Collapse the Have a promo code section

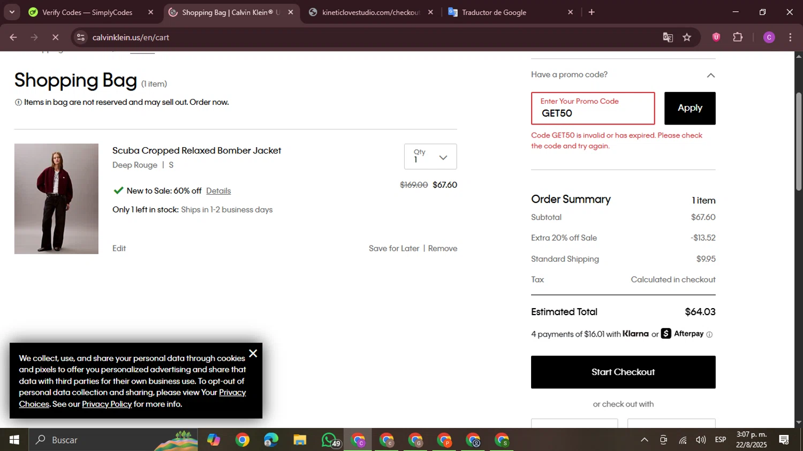tap(710, 75)
